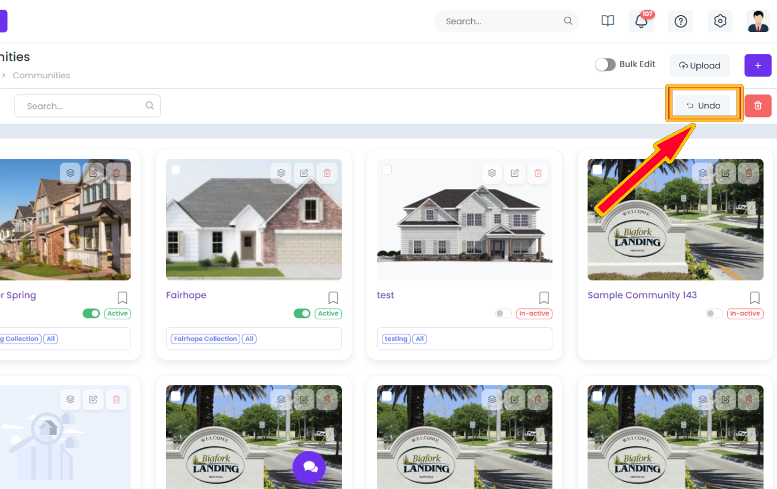777x489 pixels.
Task: Turn on the test community switch
Action: pyautogui.click(x=503, y=313)
